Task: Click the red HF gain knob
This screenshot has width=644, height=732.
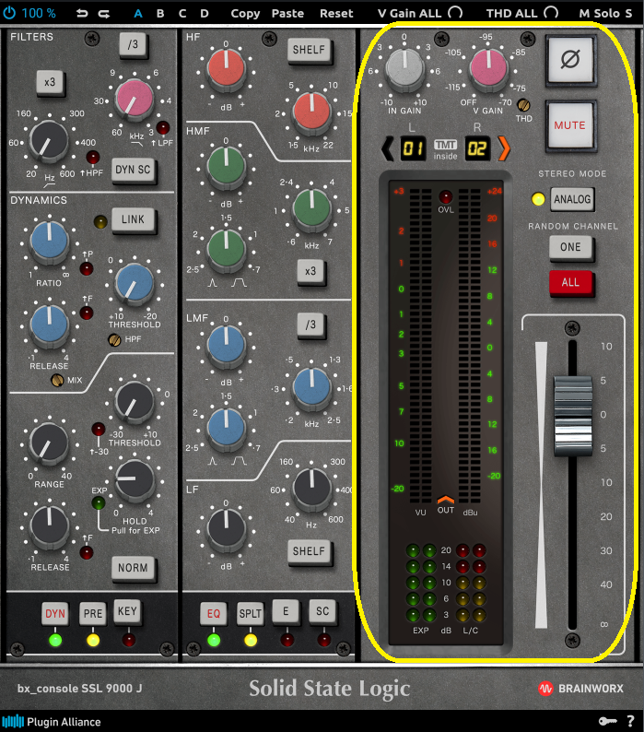Action: (226, 68)
